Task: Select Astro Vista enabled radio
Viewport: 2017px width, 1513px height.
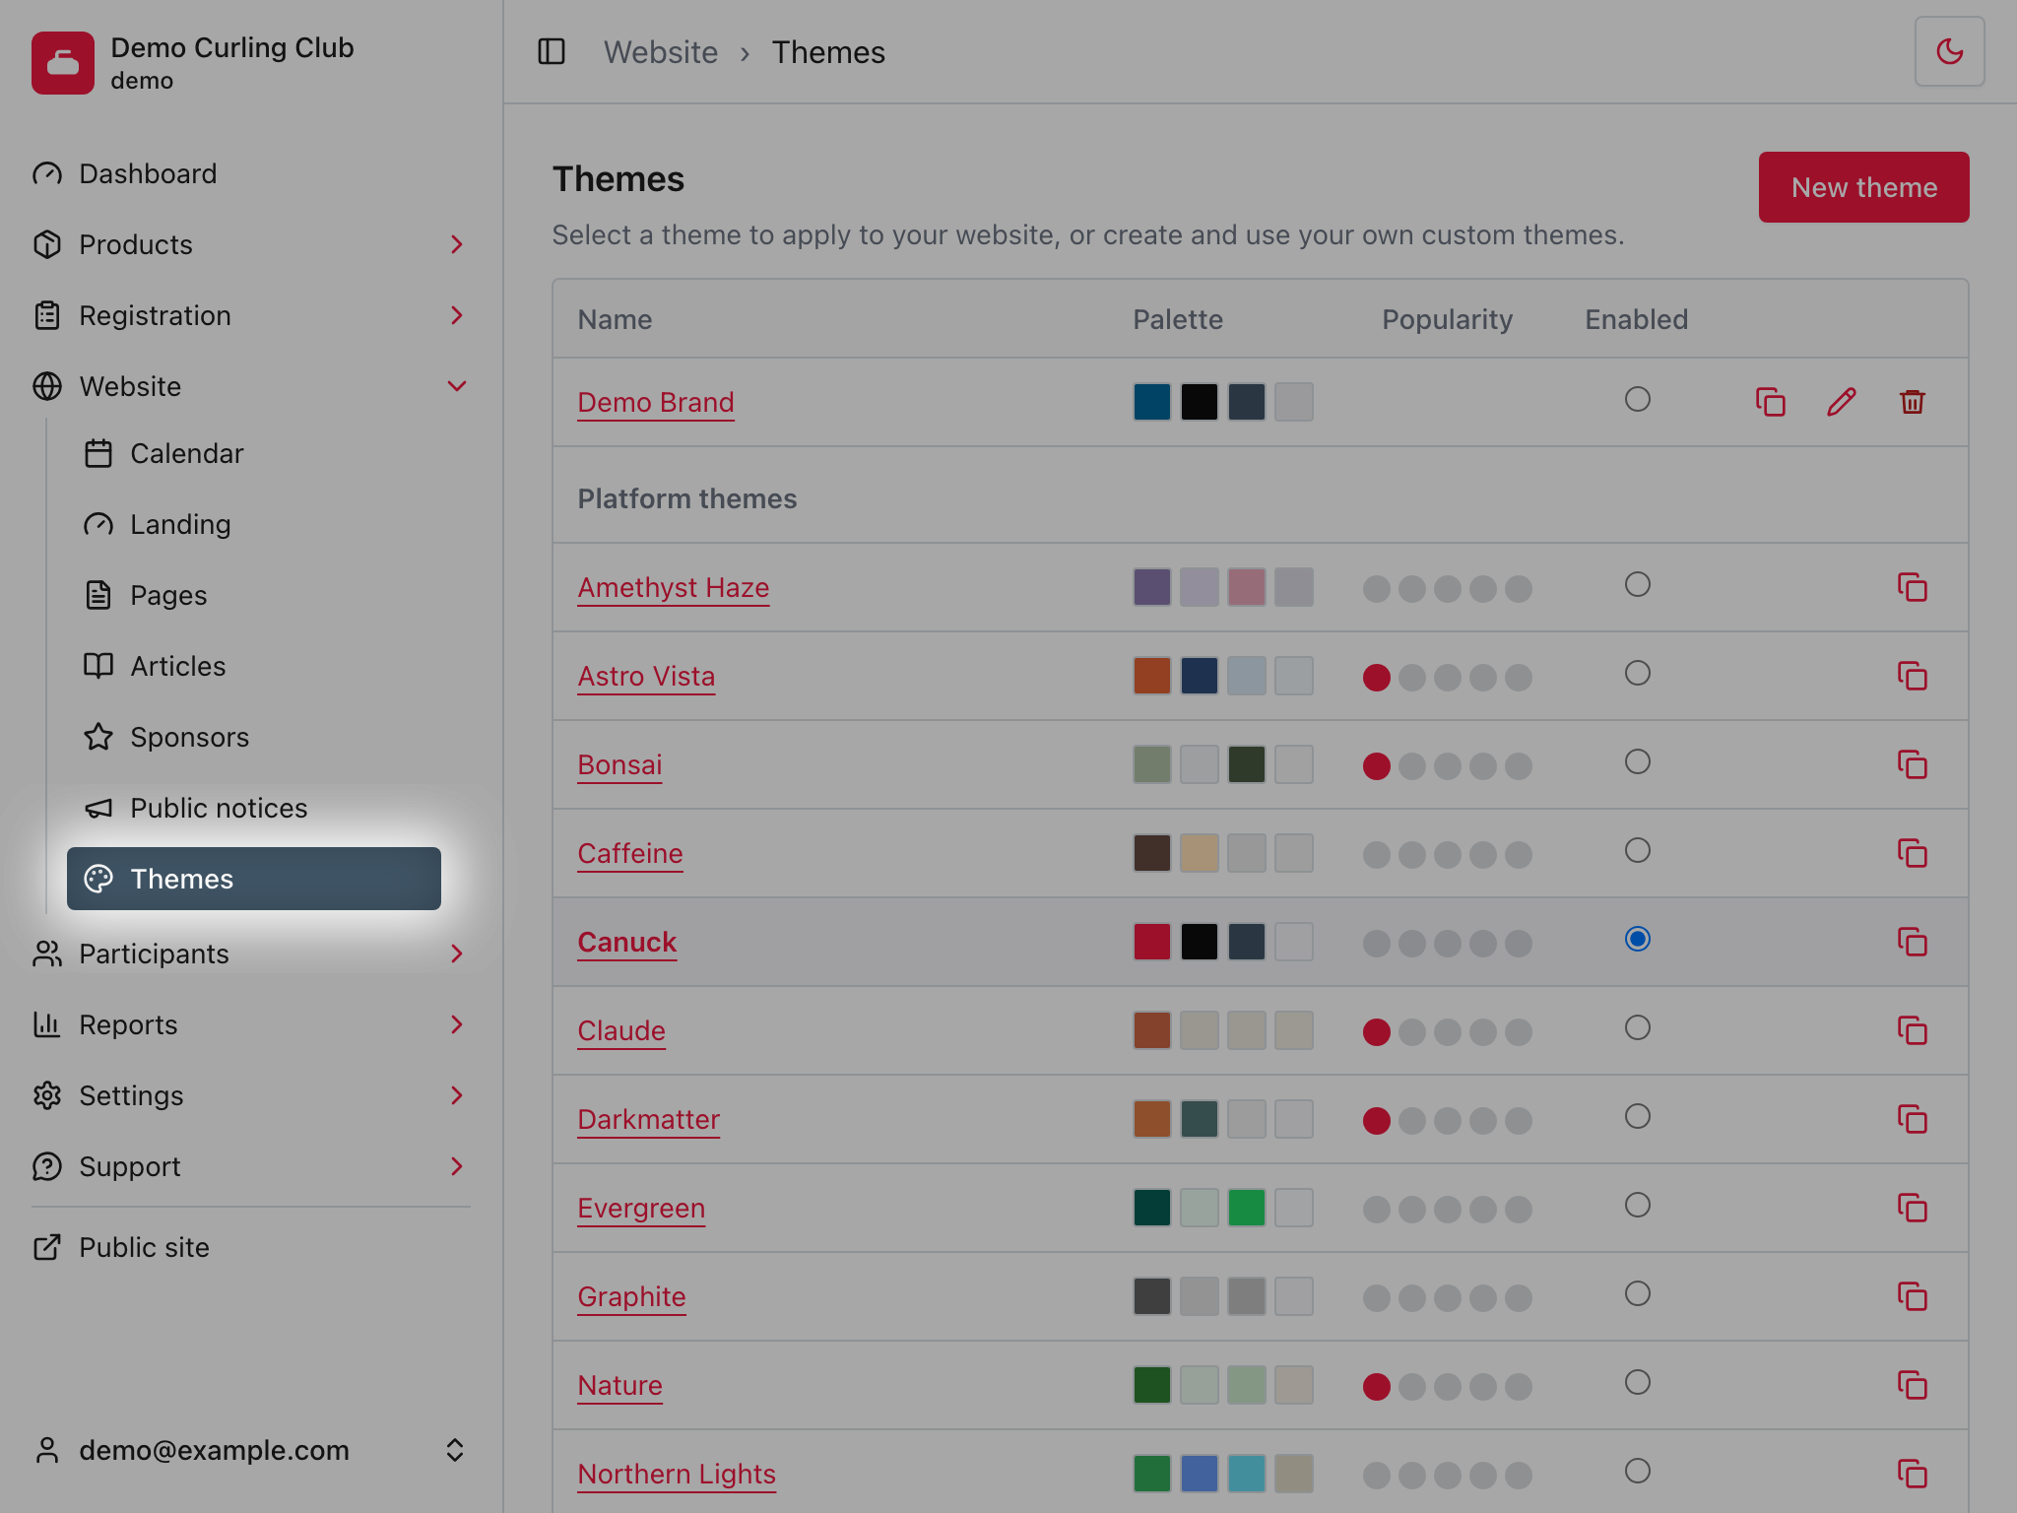Action: 1637,673
